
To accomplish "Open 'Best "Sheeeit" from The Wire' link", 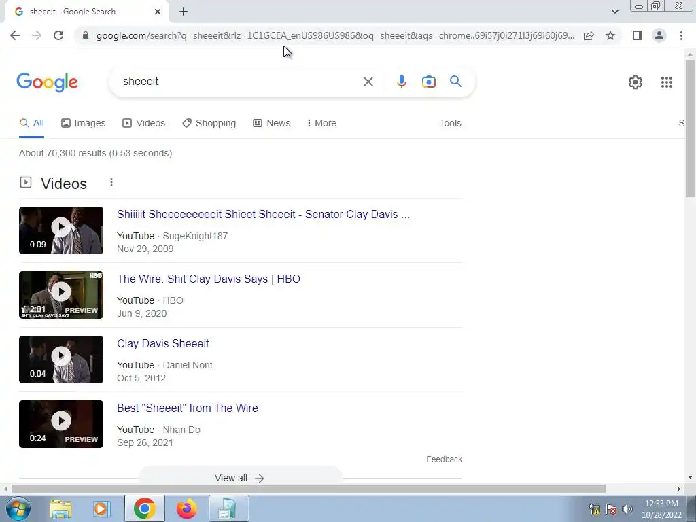I will [x=188, y=408].
